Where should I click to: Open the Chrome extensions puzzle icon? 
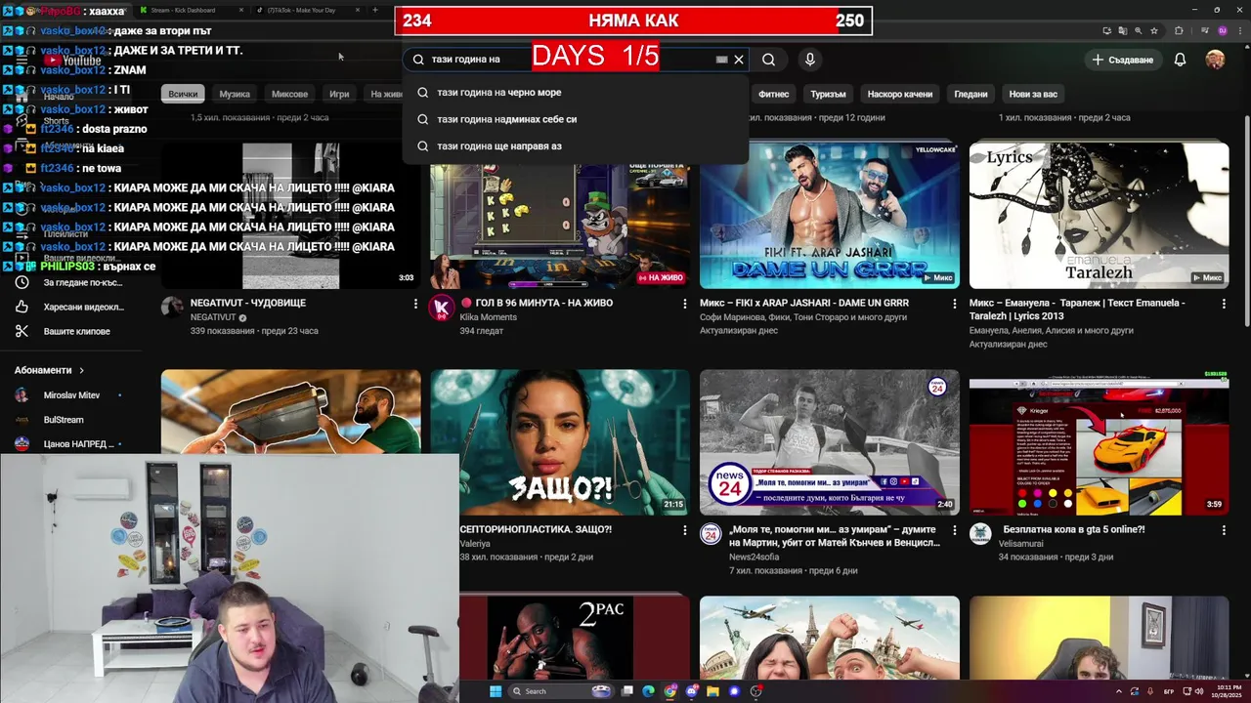pyautogui.click(x=1179, y=31)
